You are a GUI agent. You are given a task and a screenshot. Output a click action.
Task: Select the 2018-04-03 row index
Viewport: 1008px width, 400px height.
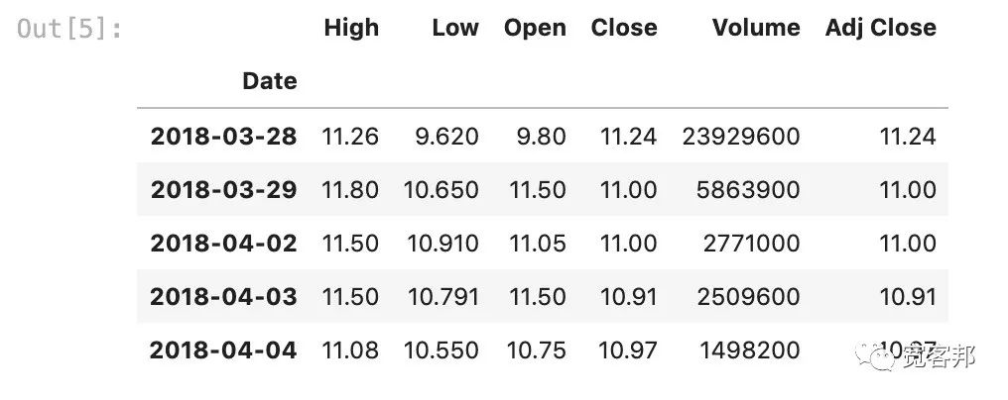[223, 297]
